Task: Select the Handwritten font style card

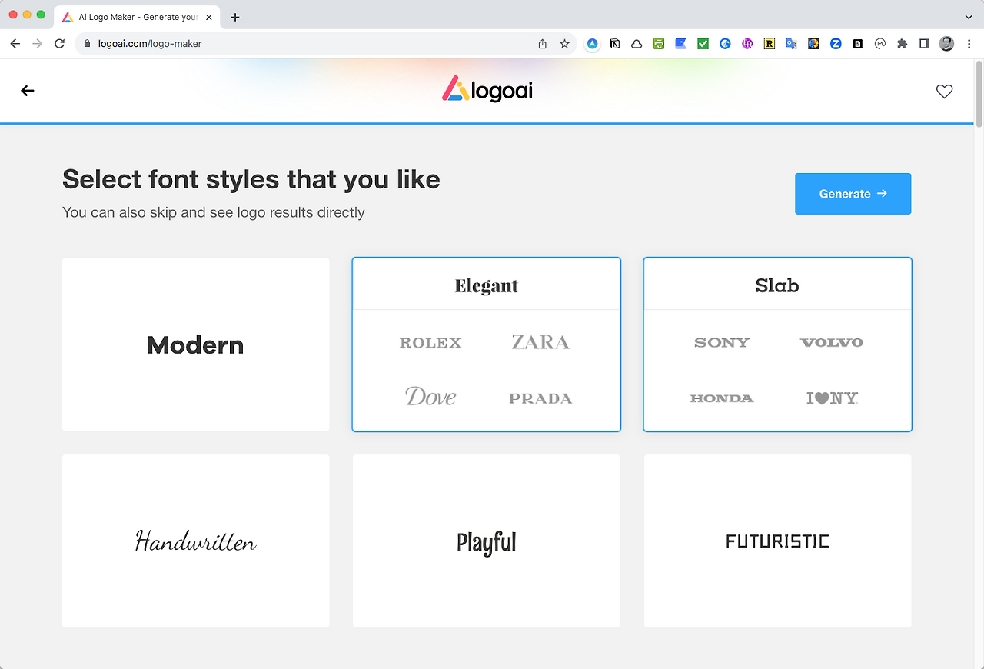Action: pyautogui.click(x=196, y=541)
